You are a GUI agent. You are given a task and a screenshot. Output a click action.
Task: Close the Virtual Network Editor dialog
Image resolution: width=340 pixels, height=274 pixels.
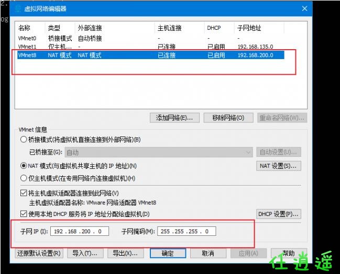pyautogui.click(x=304, y=9)
